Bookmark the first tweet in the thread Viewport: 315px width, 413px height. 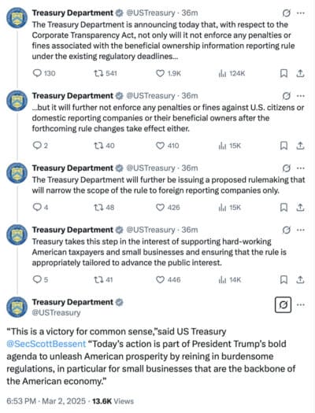click(x=283, y=73)
